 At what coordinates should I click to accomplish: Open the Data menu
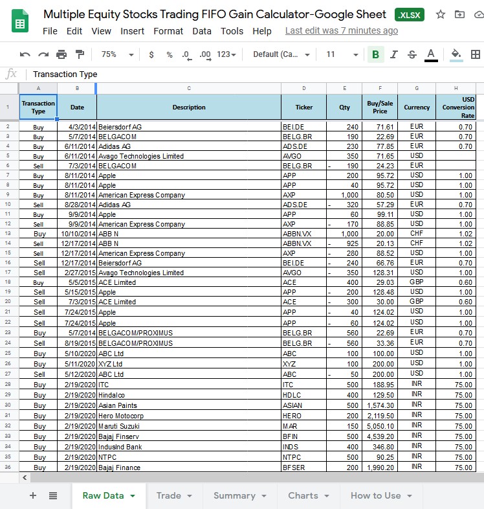202,31
